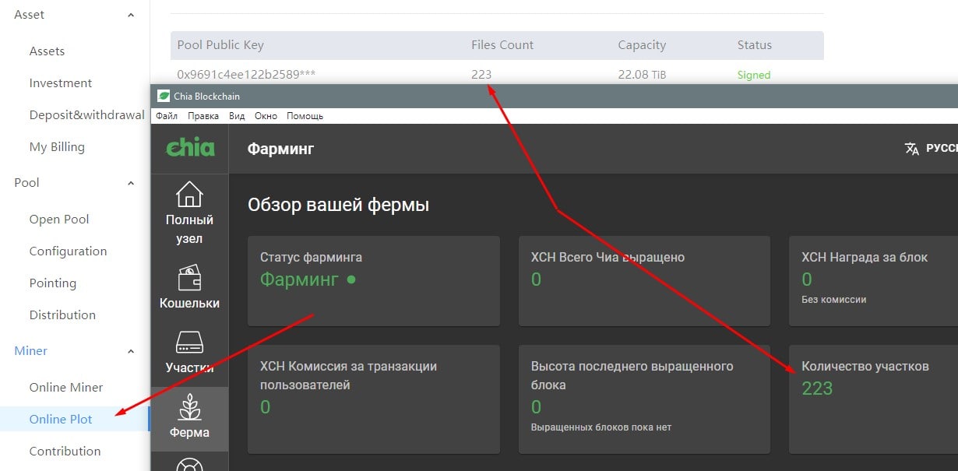Collapse the Asset section chevron

[131, 15]
